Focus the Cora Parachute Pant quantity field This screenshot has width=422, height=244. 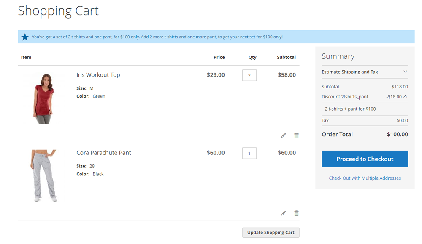click(249, 153)
